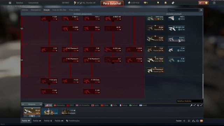224x126 pixels.
Task: Select the first Padrão aircraft preset
Action: [x=26, y=121]
